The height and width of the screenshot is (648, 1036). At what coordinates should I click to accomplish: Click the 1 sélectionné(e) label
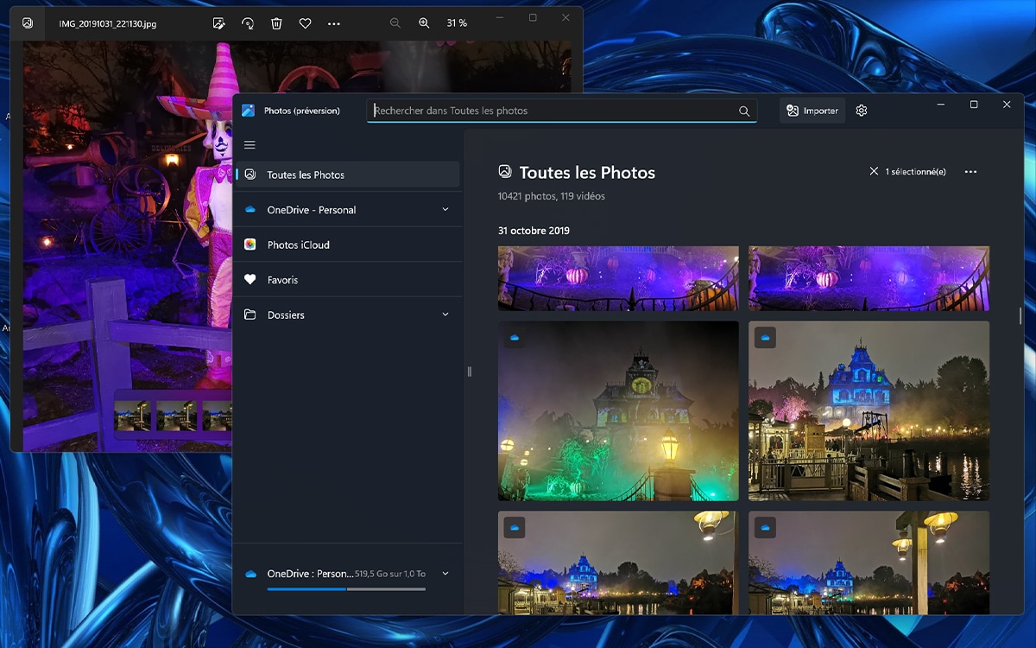pyautogui.click(x=915, y=172)
